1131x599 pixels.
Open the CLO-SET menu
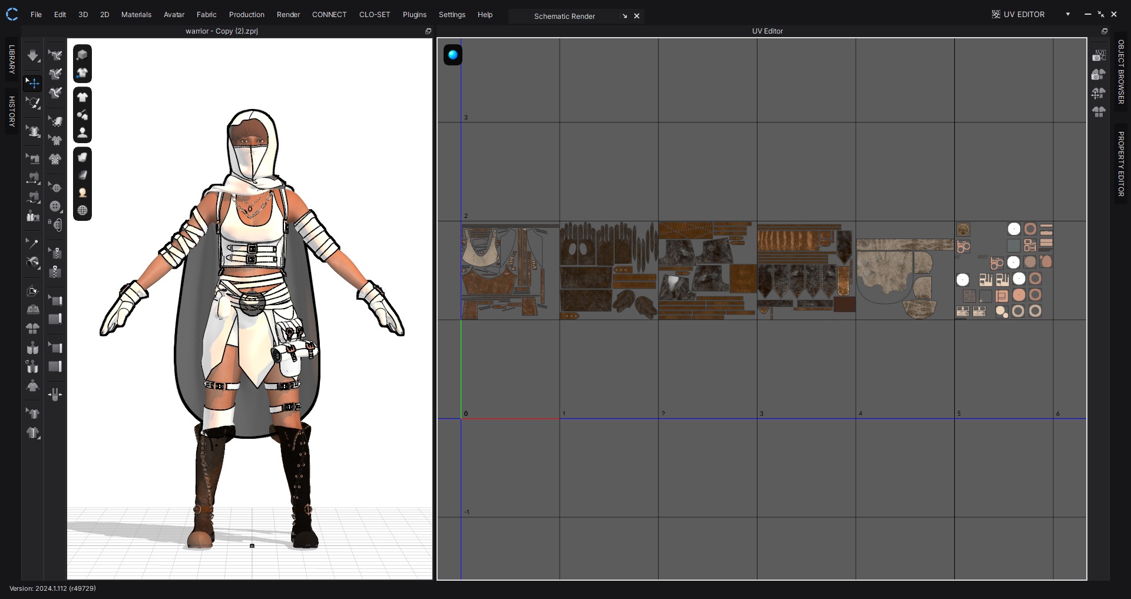tap(375, 15)
